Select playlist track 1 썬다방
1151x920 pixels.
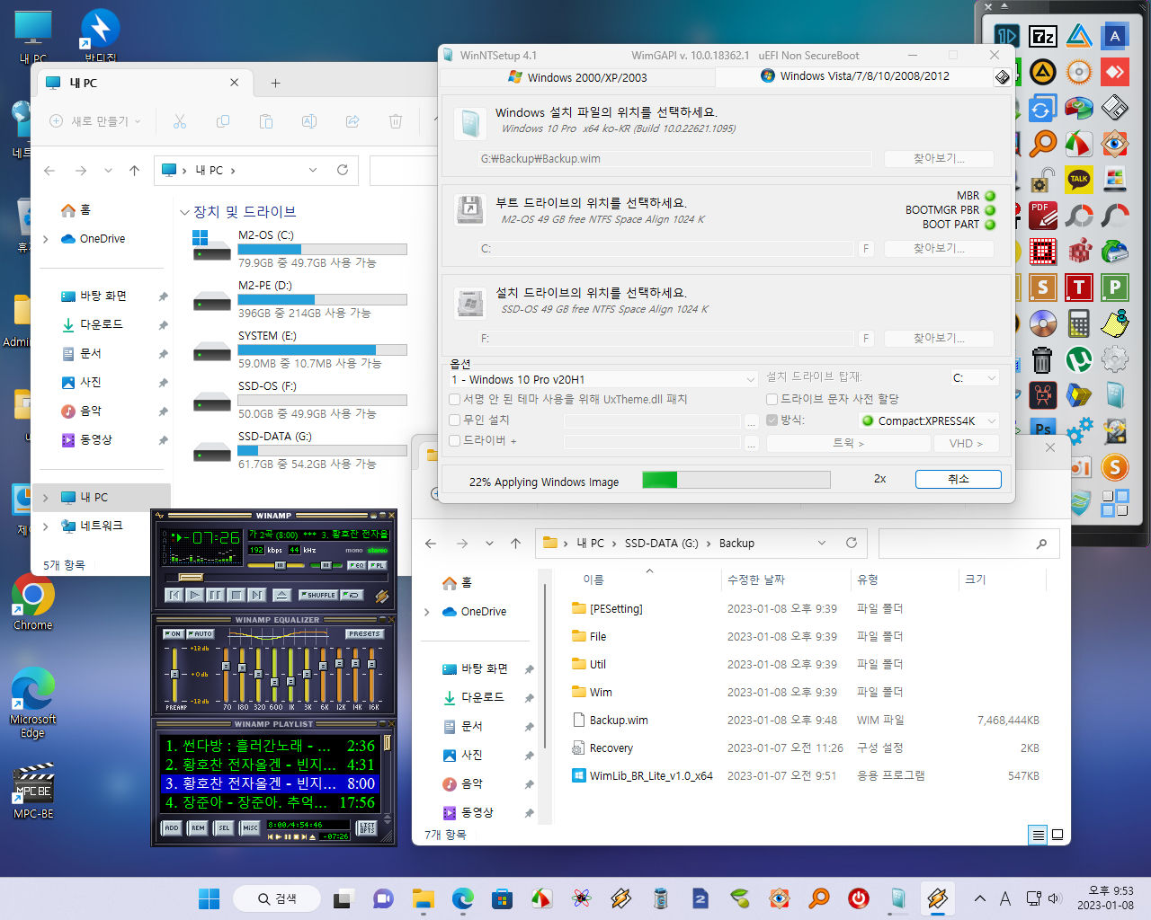tap(270, 746)
